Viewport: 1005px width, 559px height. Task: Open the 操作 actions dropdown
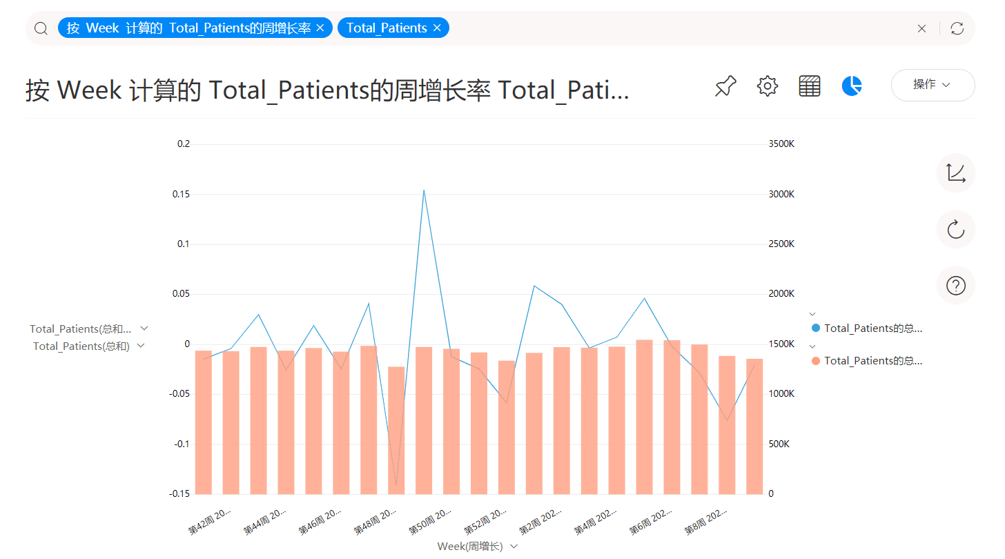pyautogui.click(x=933, y=85)
